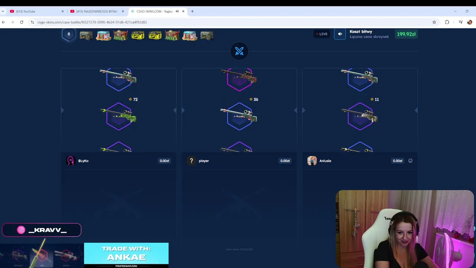Viewport: 476px width, 268px height.
Task: Select the green AWP skin in $LyKo's column
Action: (119, 116)
